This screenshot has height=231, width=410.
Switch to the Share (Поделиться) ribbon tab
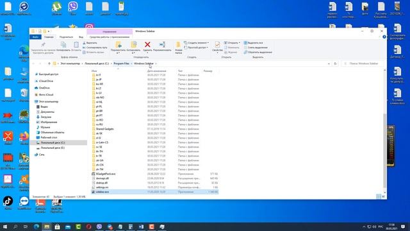click(x=66, y=37)
